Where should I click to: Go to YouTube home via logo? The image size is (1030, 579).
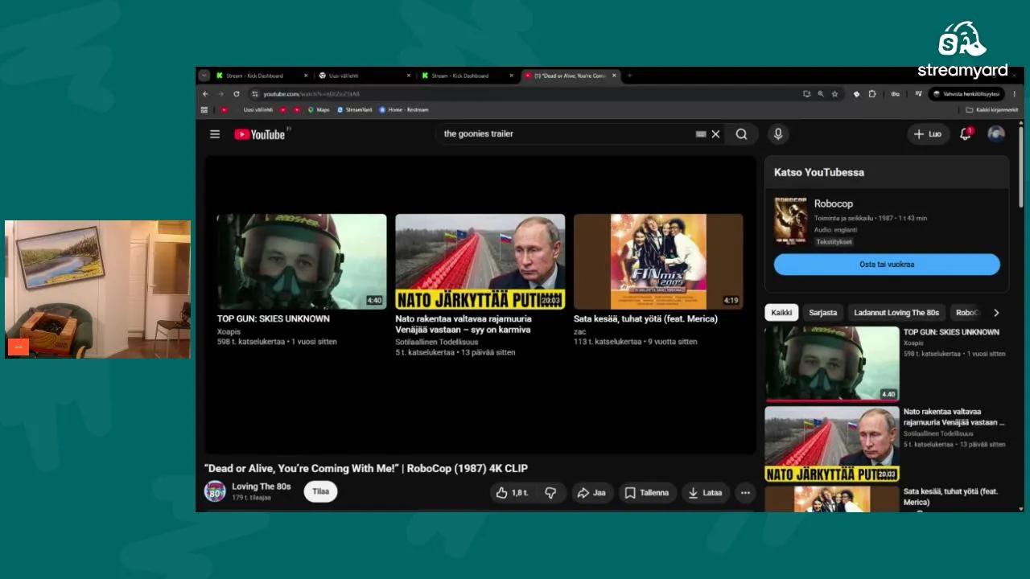click(260, 134)
